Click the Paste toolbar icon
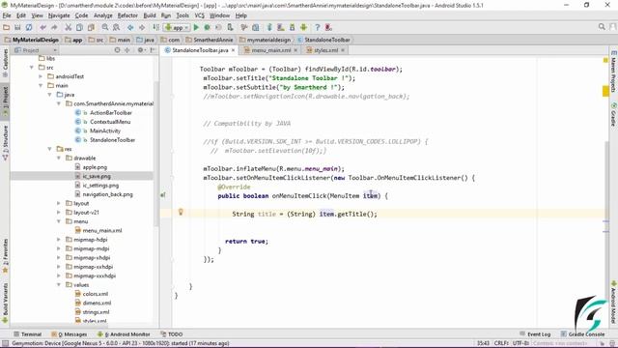 91,27
